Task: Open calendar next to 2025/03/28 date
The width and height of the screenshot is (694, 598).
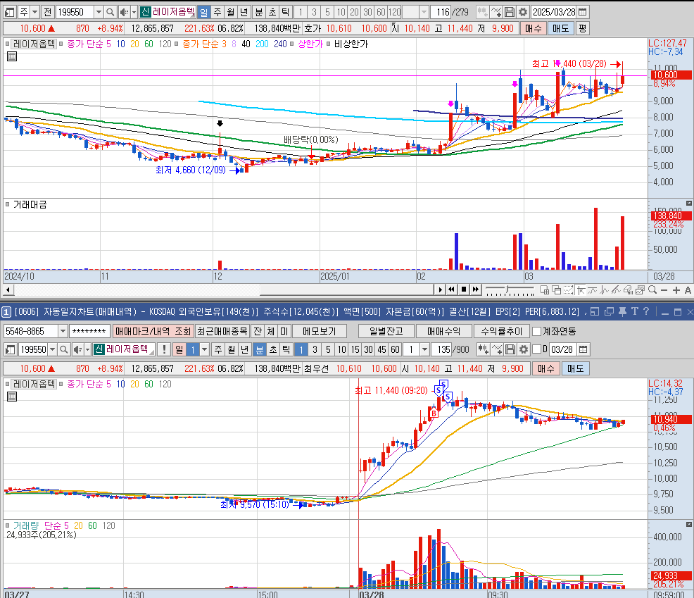Action: point(583,12)
